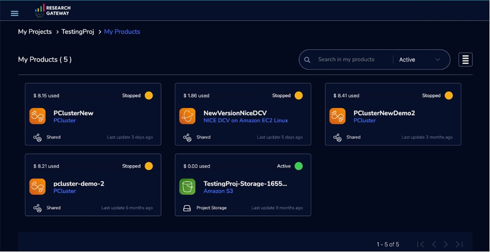Click NewVersionNiceDCV product icon

tap(187, 116)
